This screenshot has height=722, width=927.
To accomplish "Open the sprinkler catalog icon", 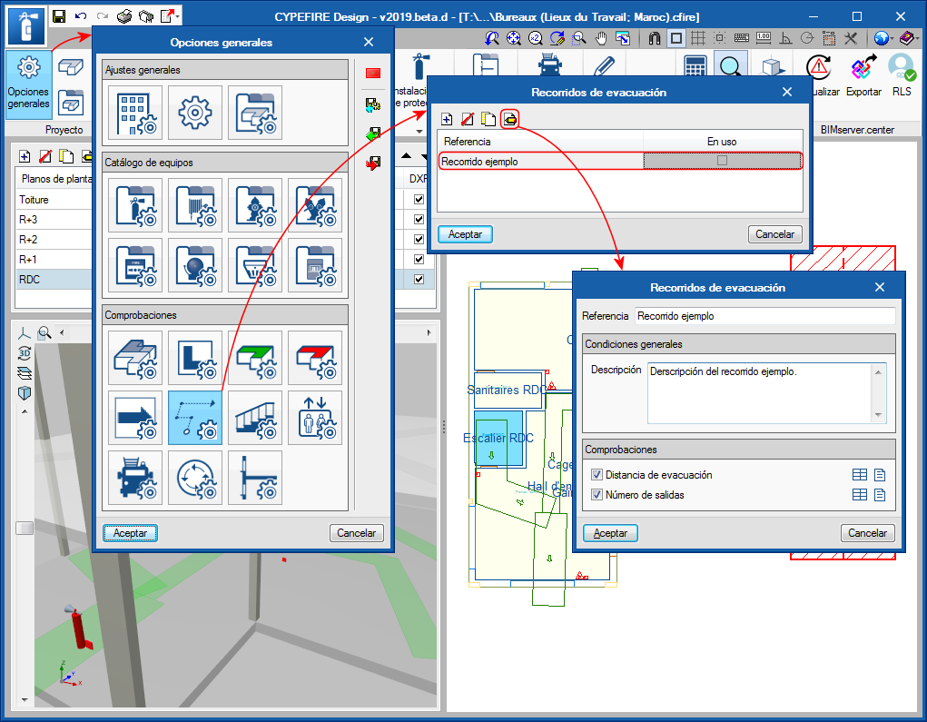I will [255, 265].
